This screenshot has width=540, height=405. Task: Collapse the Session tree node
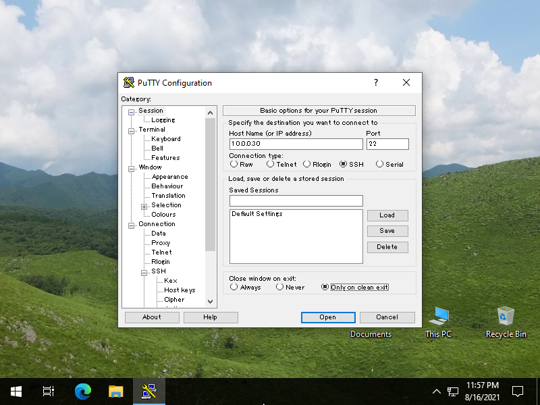(131, 112)
